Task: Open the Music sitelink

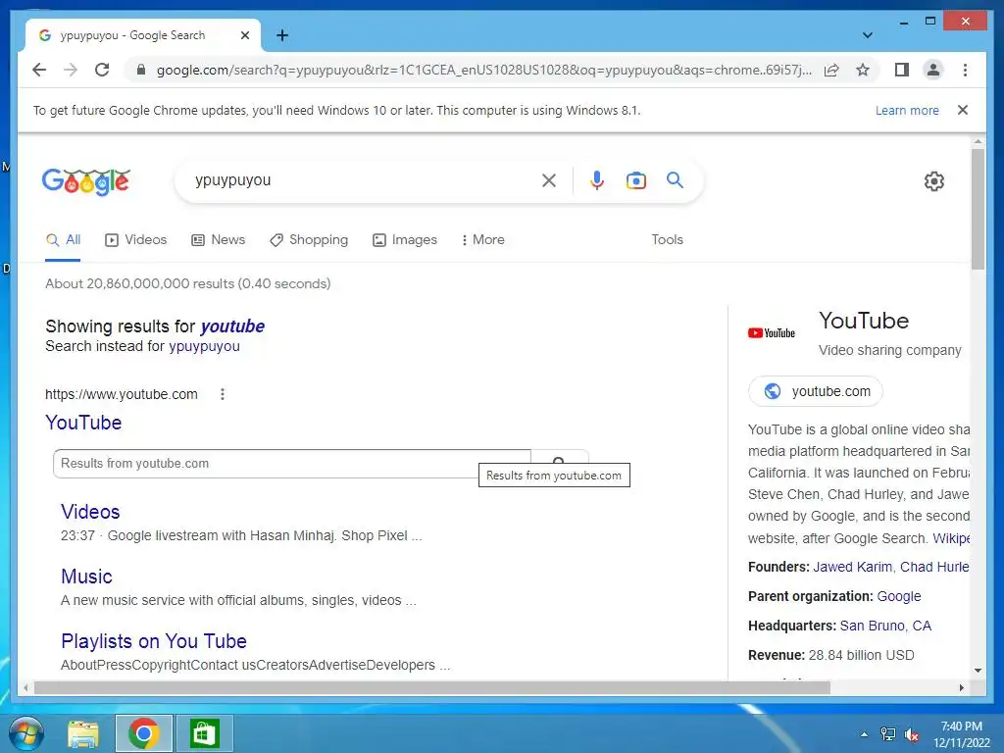Action: 86,577
